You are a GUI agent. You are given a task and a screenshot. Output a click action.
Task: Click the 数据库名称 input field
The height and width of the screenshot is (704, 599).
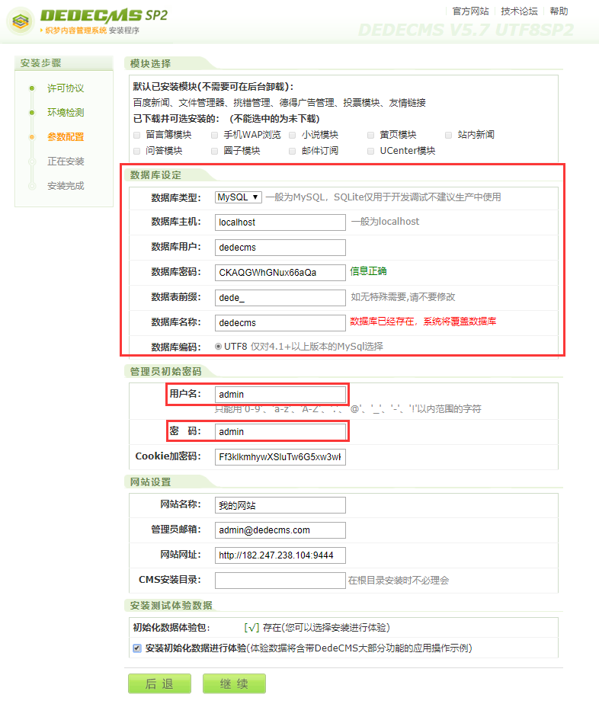click(280, 323)
